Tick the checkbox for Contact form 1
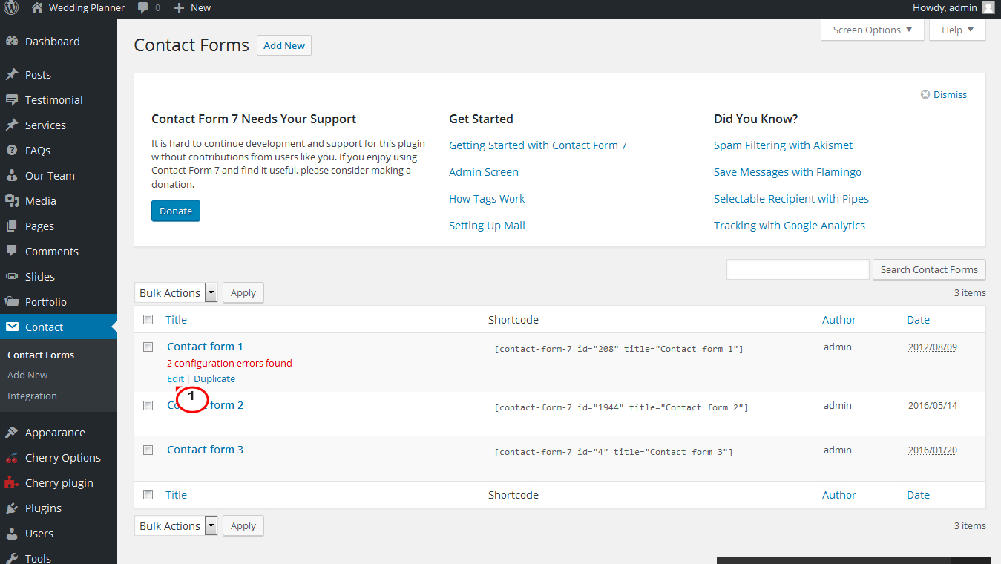1001x564 pixels. [x=148, y=347]
